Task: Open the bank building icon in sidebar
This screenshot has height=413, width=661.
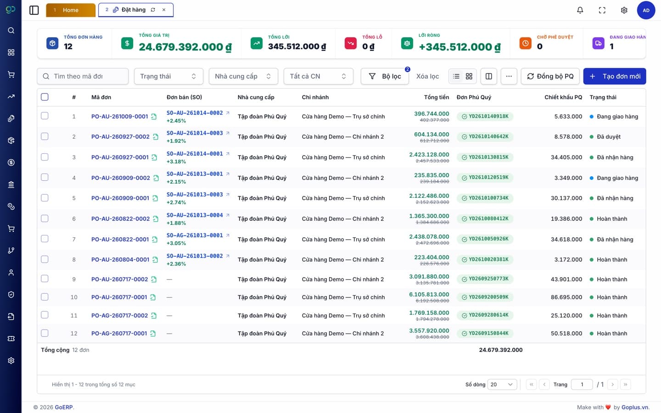Action: pyautogui.click(x=11, y=184)
